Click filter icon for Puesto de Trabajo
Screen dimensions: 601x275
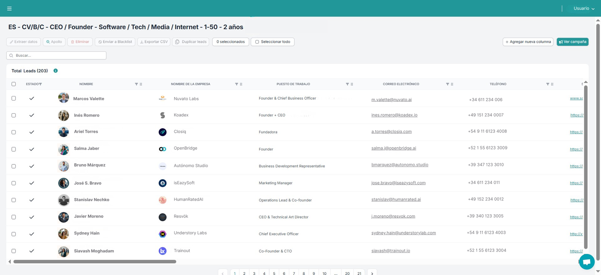tap(347, 84)
